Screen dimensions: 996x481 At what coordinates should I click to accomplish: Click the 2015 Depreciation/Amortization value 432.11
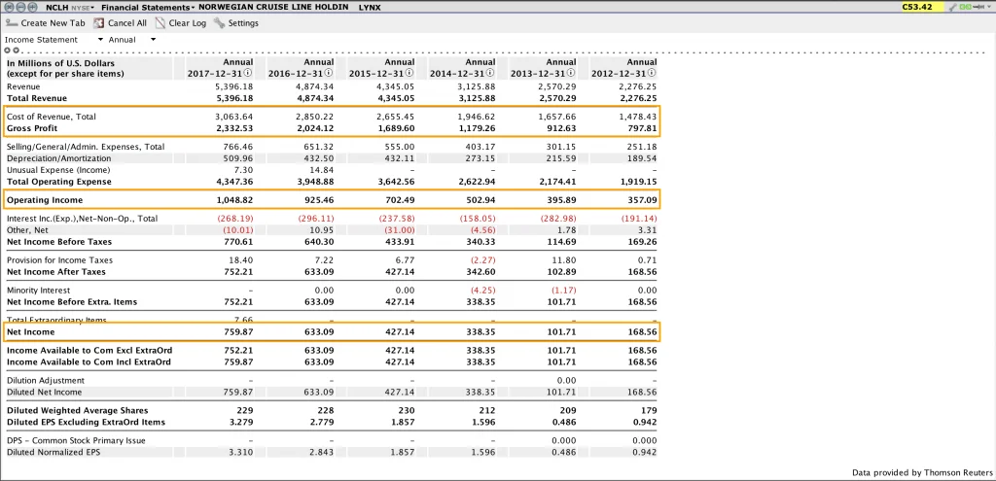401,158
